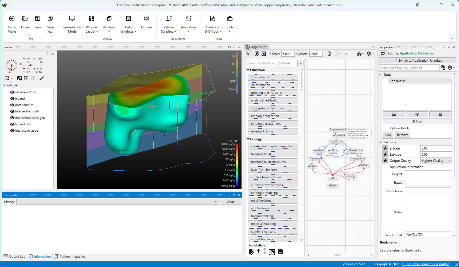This screenshot has width=459, height=267.
Task: Open the Output Quality dropdown
Action: [436, 161]
